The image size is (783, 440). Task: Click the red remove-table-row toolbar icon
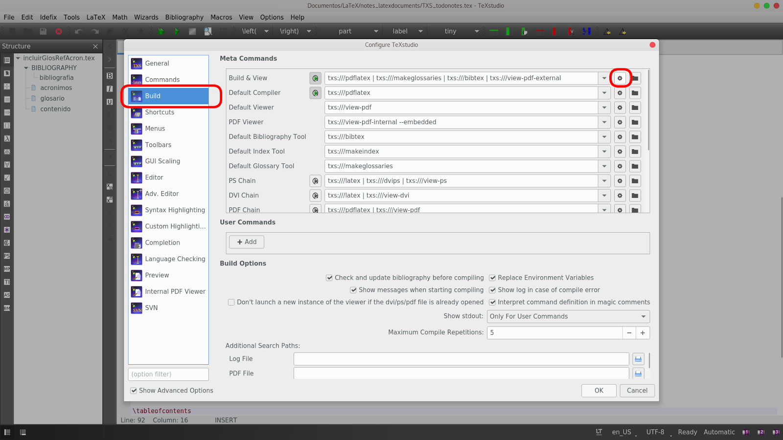click(x=540, y=31)
